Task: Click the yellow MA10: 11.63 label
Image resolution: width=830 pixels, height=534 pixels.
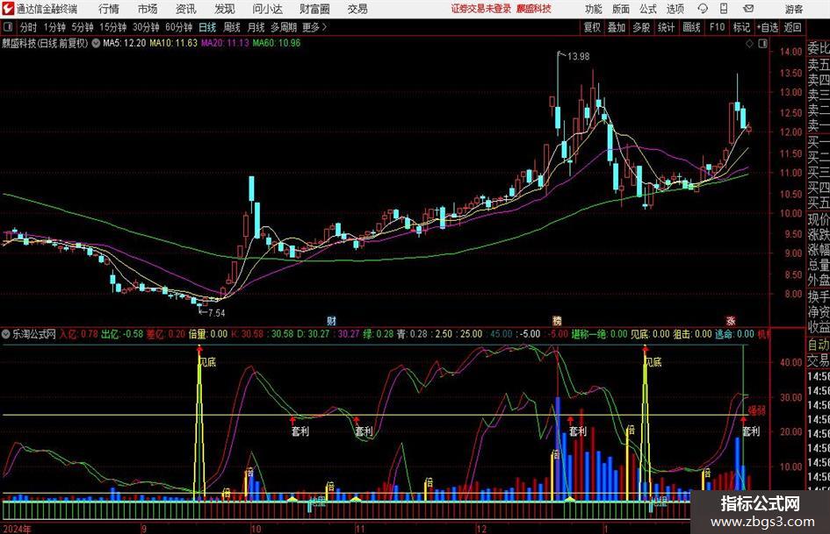Action: 173,43
